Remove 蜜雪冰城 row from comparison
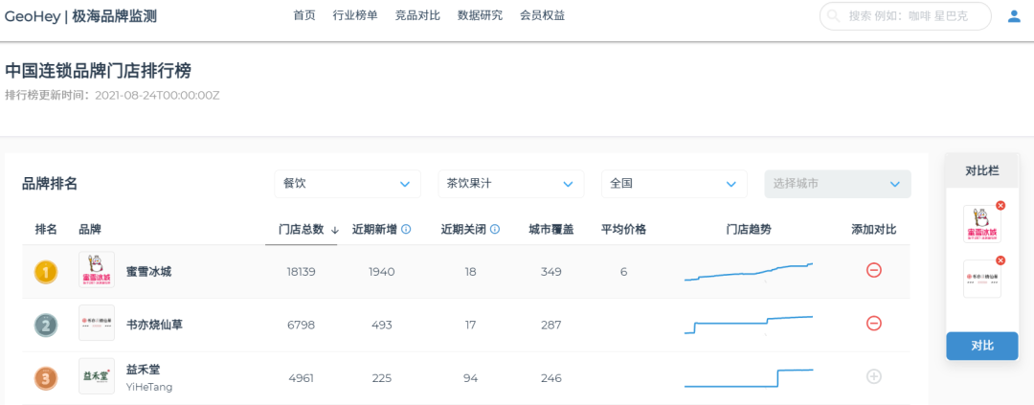The width and height of the screenshot is (1034, 405). click(874, 270)
